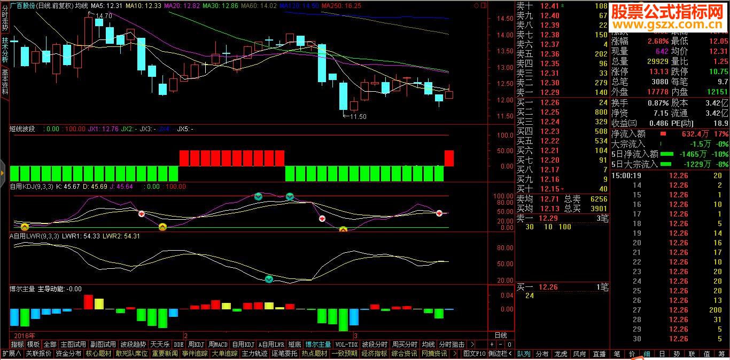Click the diamond icon at top of main chart

pyautogui.click(x=477, y=5)
